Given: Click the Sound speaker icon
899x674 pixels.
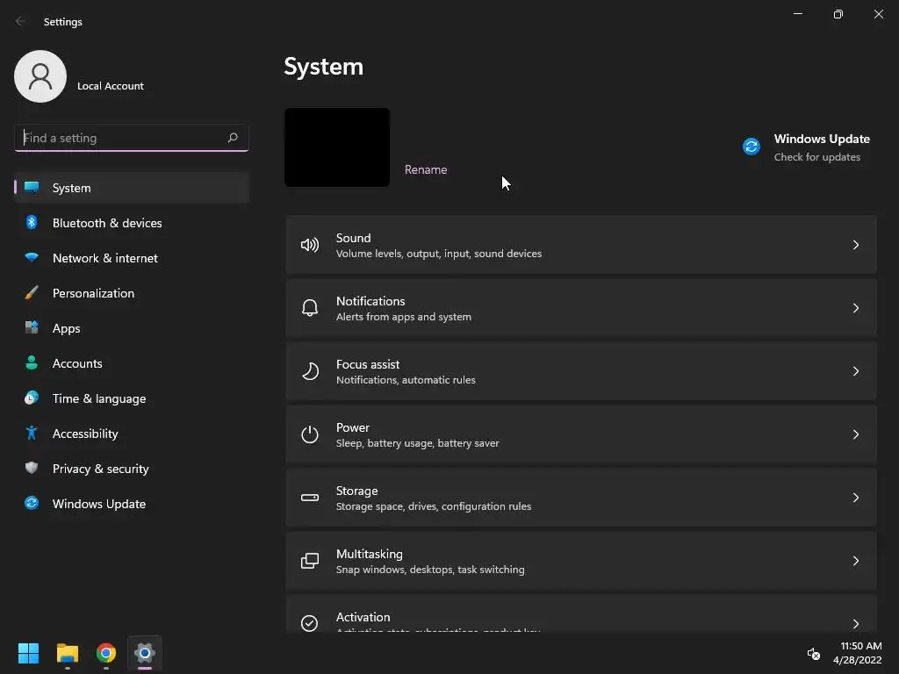Looking at the screenshot, I should point(310,246).
